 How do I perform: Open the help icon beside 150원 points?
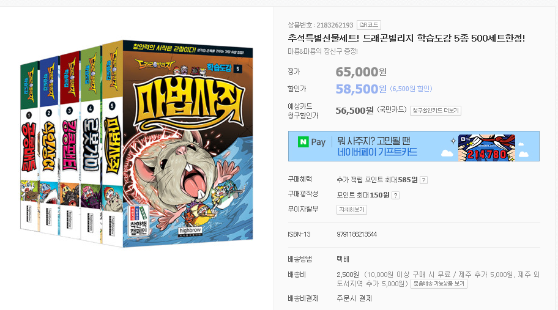(395, 195)
